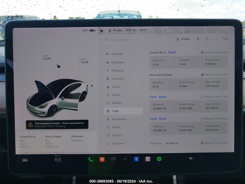The width and height of the screenshot is (245, 184).
Task: Open all apps with the three-dots launcher
Action: click(125, 159)
